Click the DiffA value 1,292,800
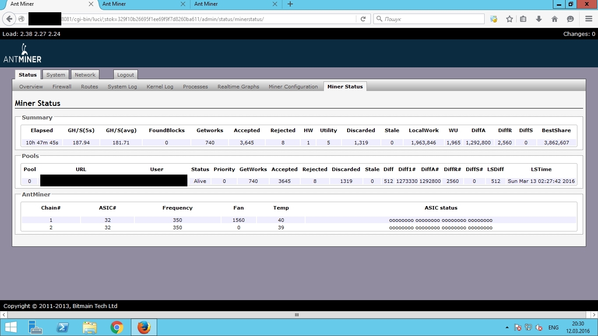The image size is (598, 336). pyautogui.click(x=478, y=143)
